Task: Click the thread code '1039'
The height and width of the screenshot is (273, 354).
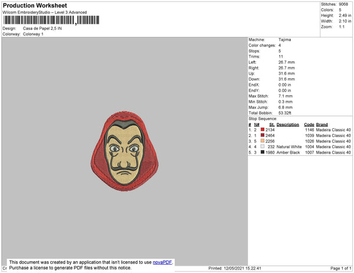Action: (x=310, y=135)
